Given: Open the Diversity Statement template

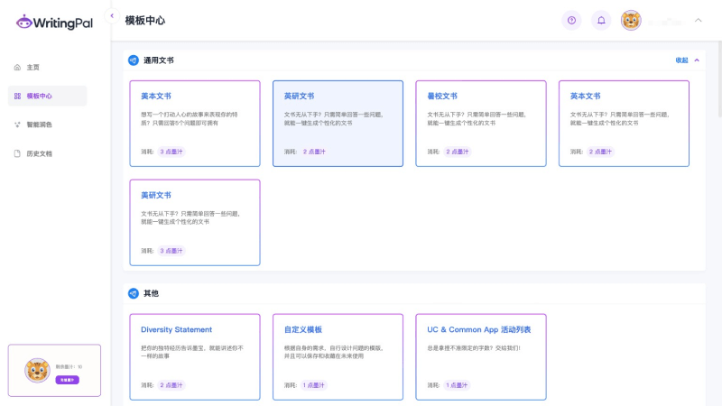Looking at the screenshot, I should click(x=195, y=355).
